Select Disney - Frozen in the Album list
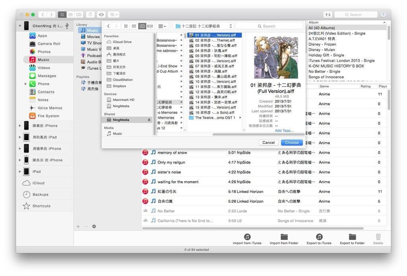The image size is (407, 276). [x=322, y=44]
